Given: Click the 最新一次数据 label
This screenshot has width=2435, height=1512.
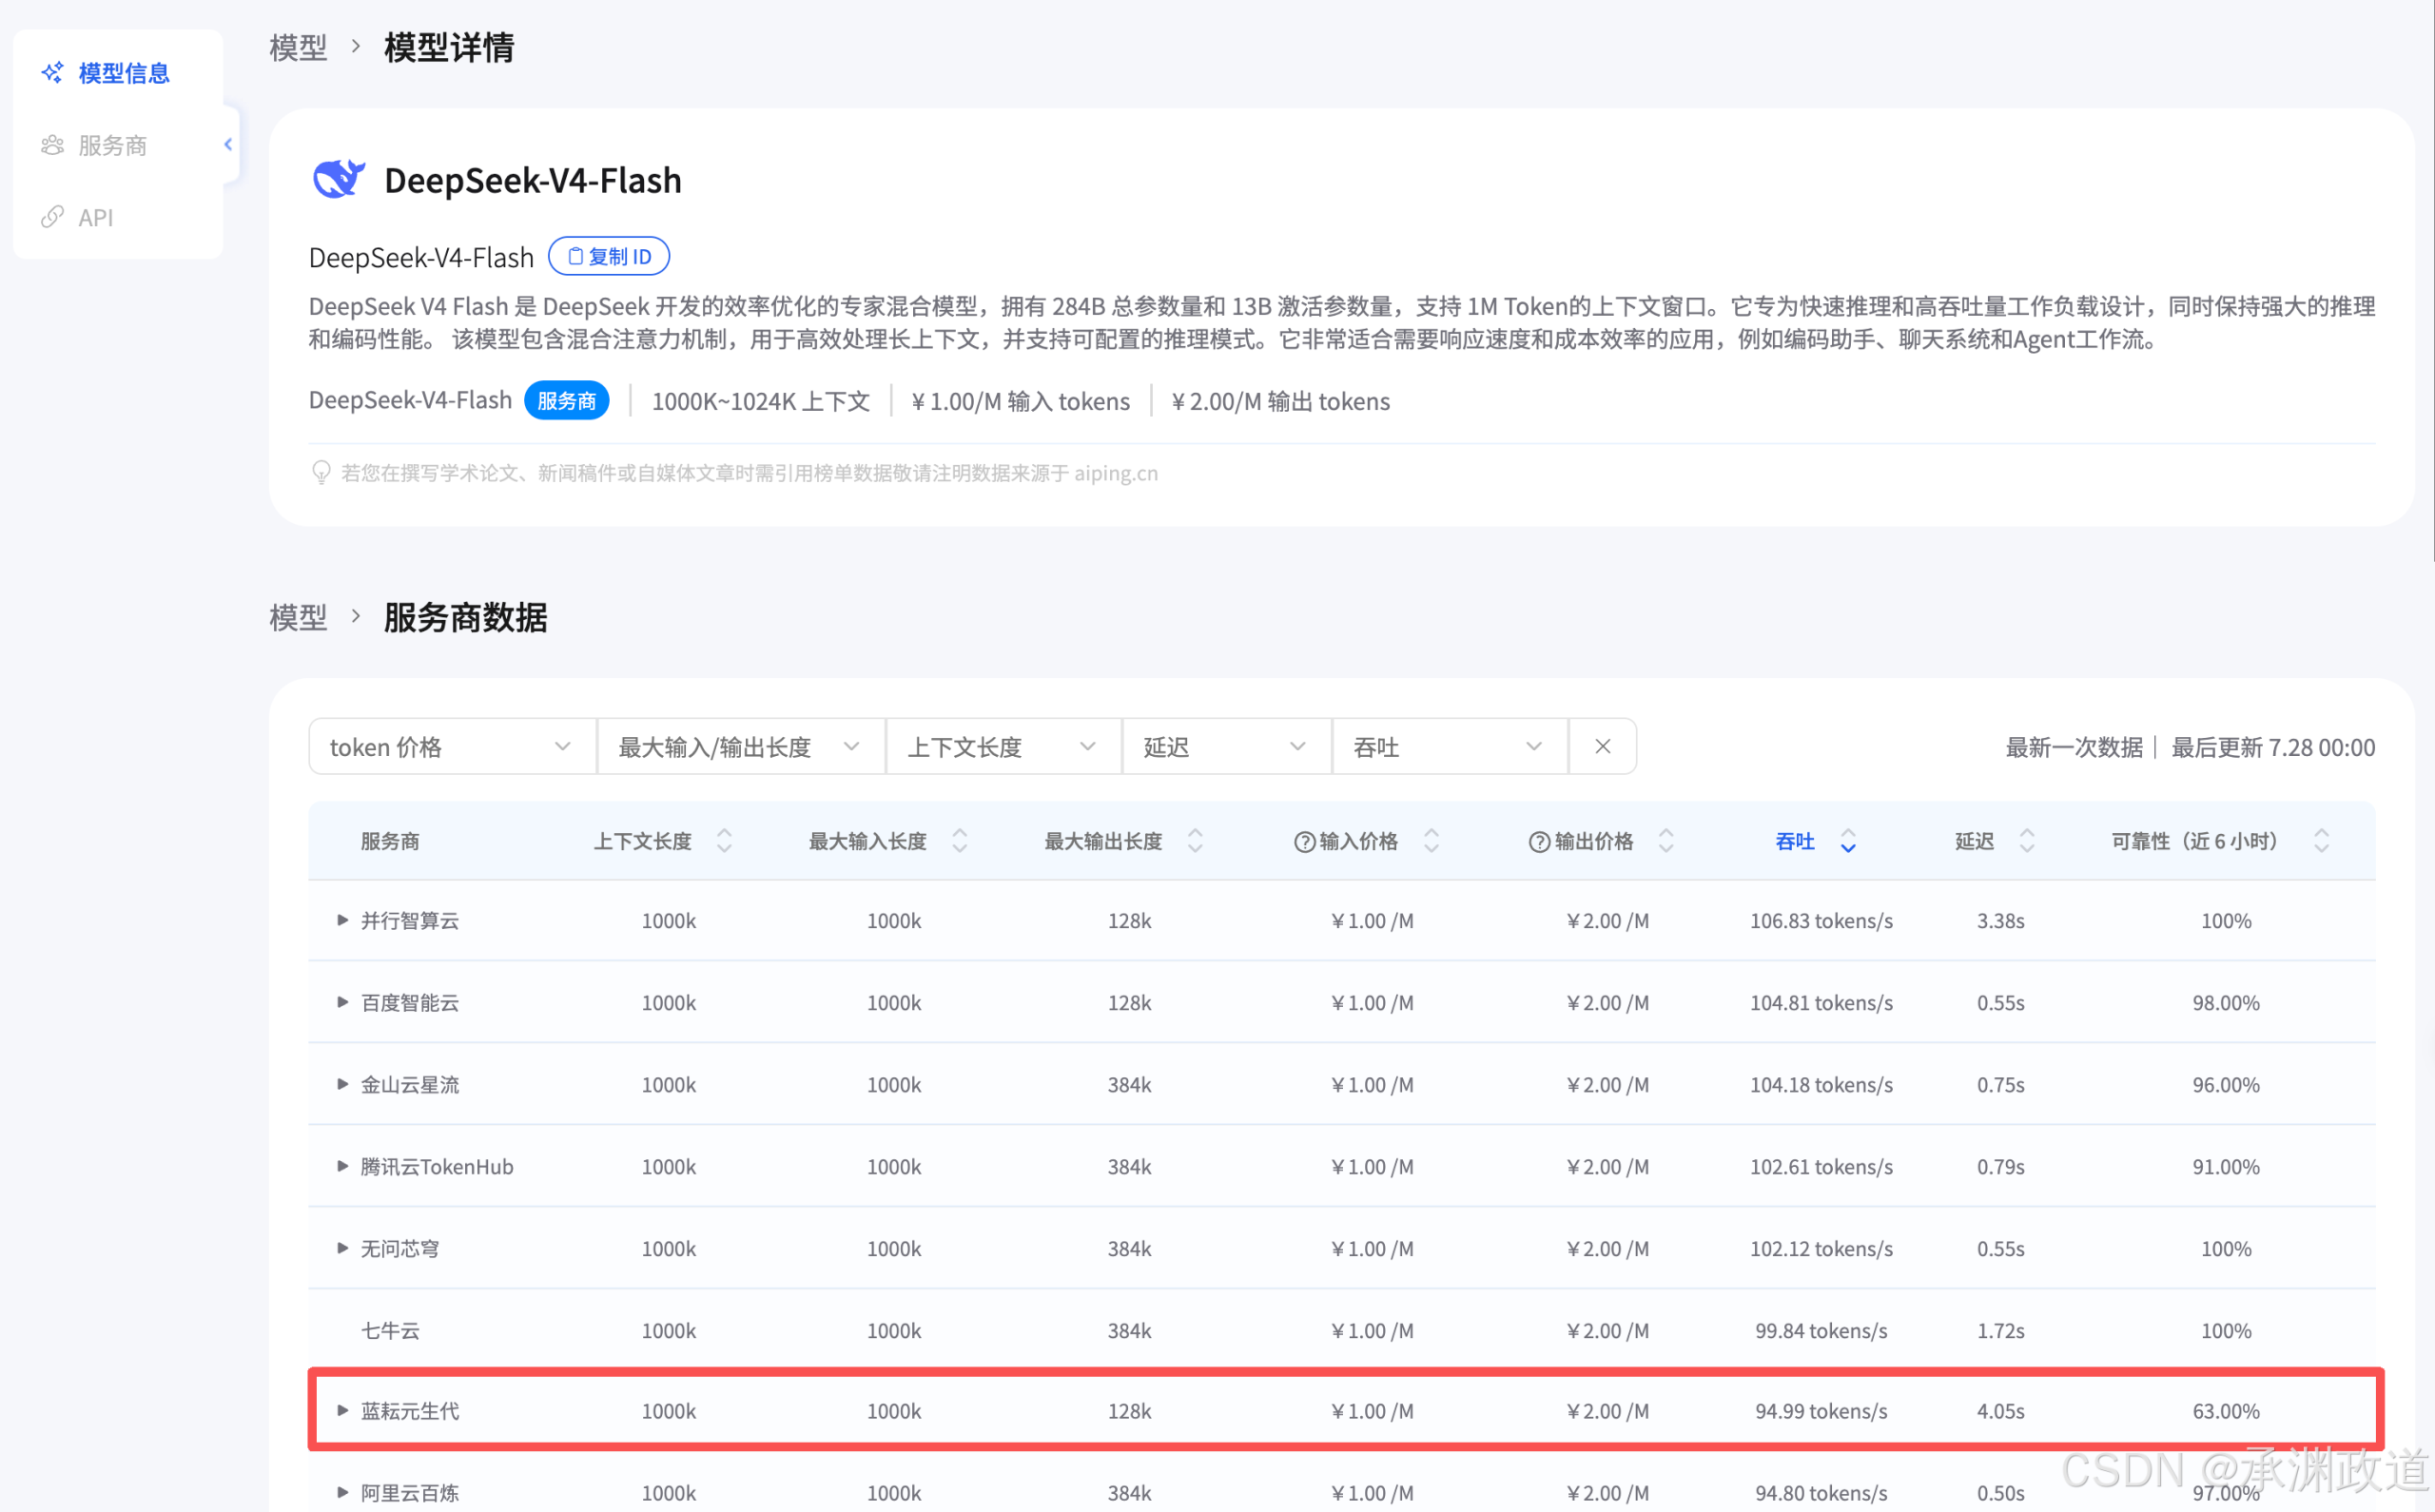Looking at the screenshot, I should point(2074,747).
